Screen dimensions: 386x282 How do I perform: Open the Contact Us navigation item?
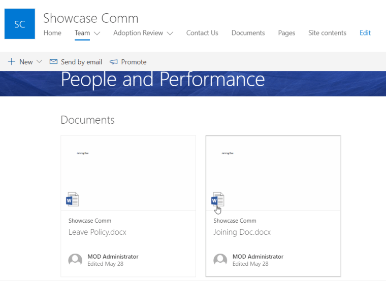pyautogui.click(x=202, y=33)
